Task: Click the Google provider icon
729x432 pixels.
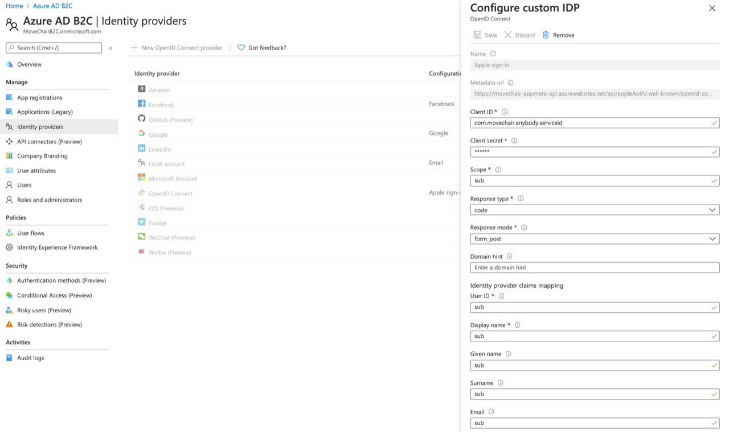Action: (x=142, y=133)
